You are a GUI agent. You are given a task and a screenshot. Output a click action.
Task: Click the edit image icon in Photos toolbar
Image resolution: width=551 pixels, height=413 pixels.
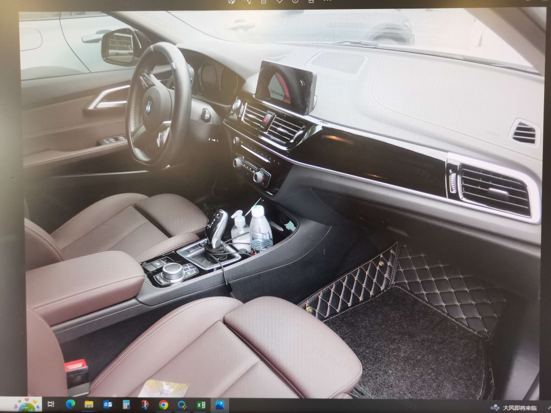click(232, 1)
